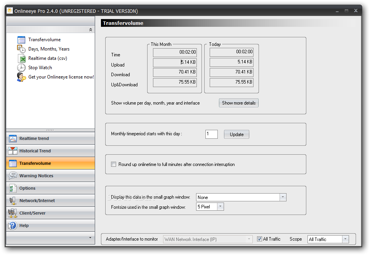Collapse the navigation tree with double chevron
The height and width of the screenshot is (255, 370).
pyautogui.click(x=90, y=30)
